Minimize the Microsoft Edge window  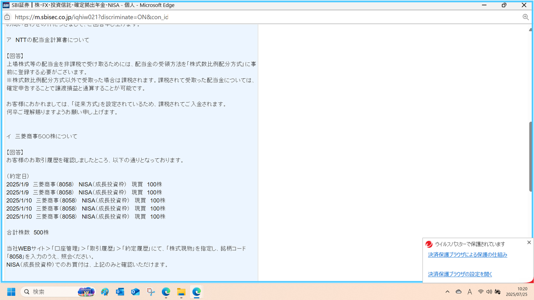tap(484, 5)
